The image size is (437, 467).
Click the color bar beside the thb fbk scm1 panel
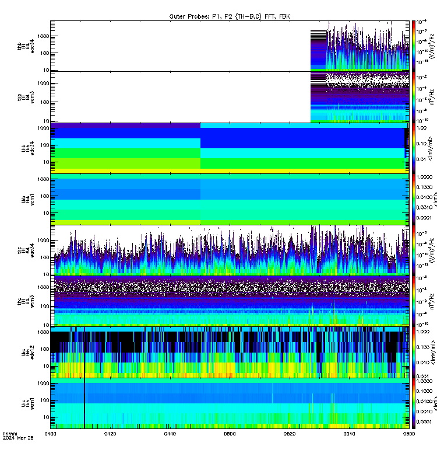pos(413,199)
